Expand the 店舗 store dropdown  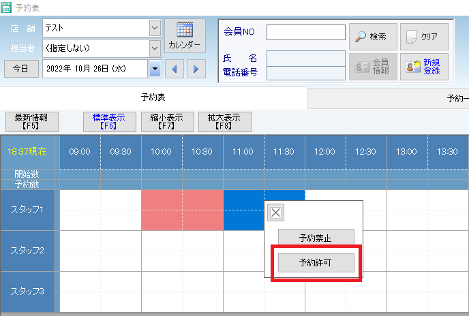(154, 29)
